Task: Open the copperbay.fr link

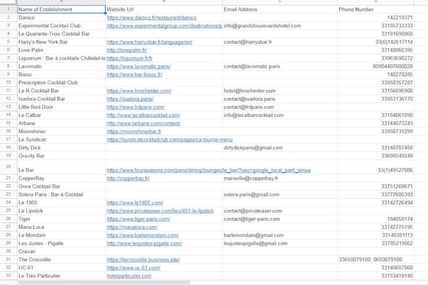Action: 128,179
